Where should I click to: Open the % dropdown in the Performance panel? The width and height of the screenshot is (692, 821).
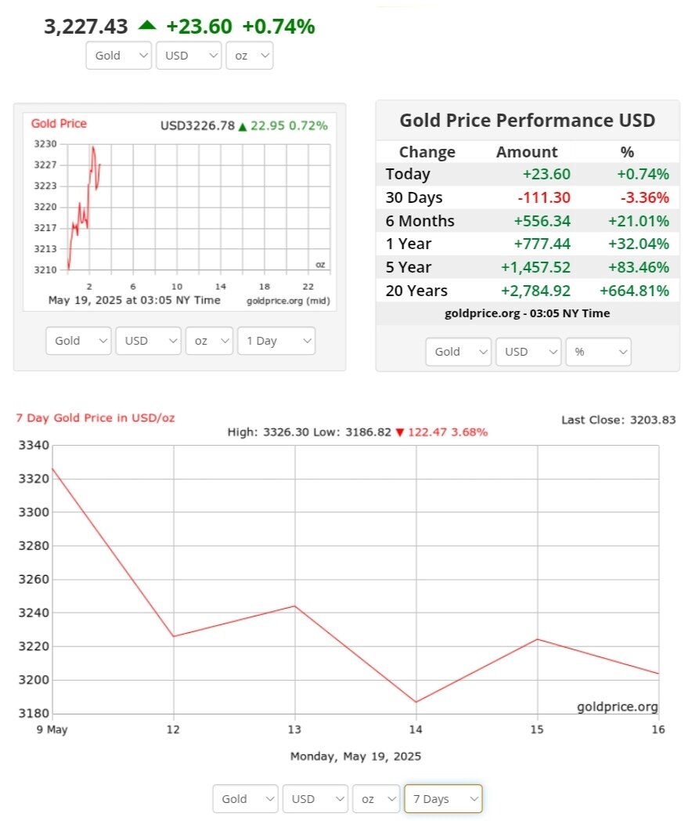pyautogui.click(x=598, y=352)
